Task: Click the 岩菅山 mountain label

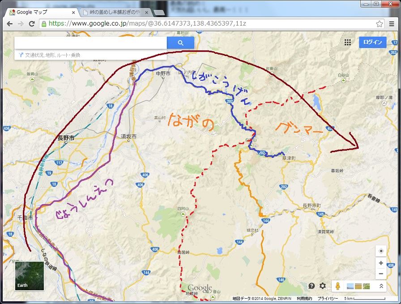Action: (271, 69)
